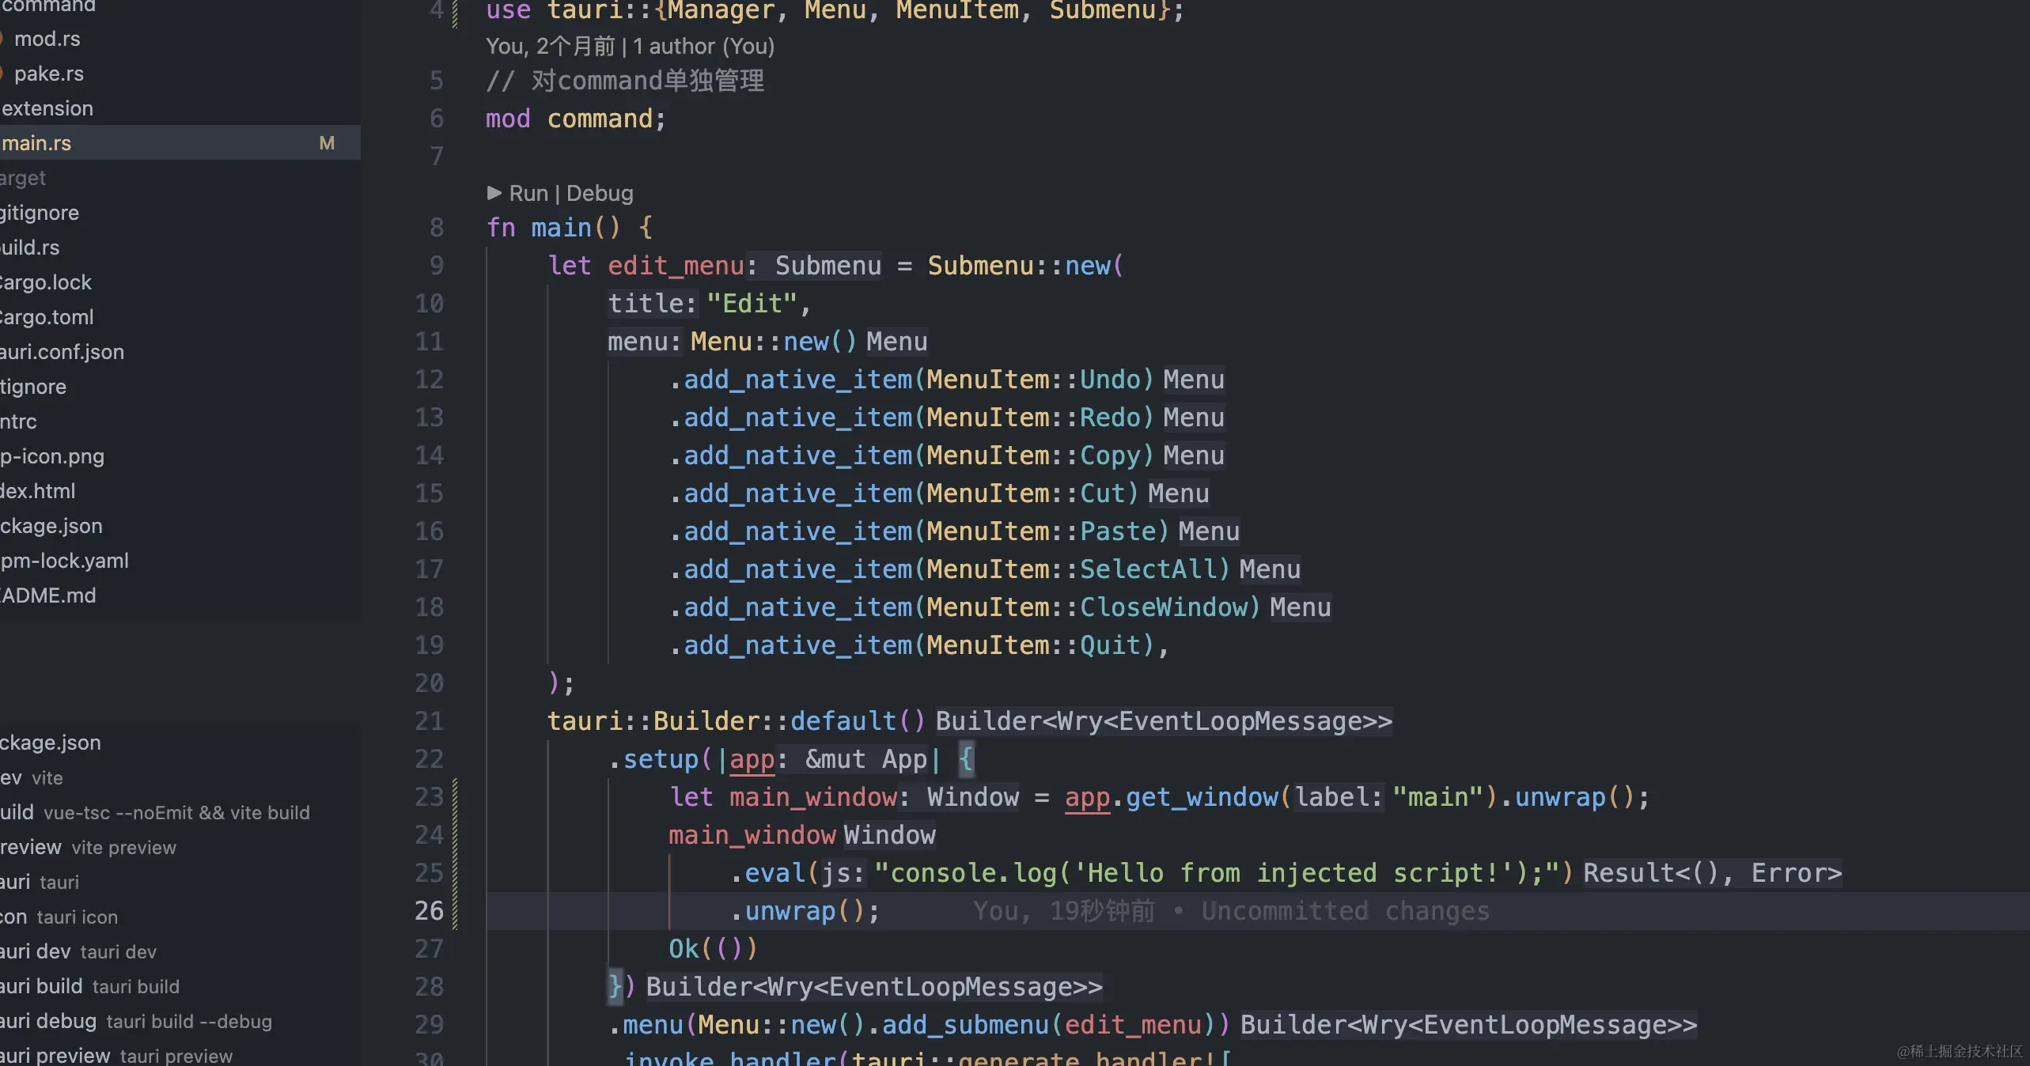The image size is (2030, 1066).
Task: Click the git change marker beside line 24
Action: (455, 835)
